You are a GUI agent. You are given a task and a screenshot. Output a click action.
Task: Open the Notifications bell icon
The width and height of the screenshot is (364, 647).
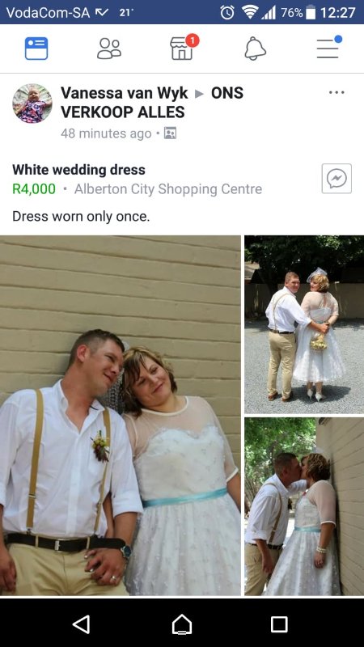(255, 49)
